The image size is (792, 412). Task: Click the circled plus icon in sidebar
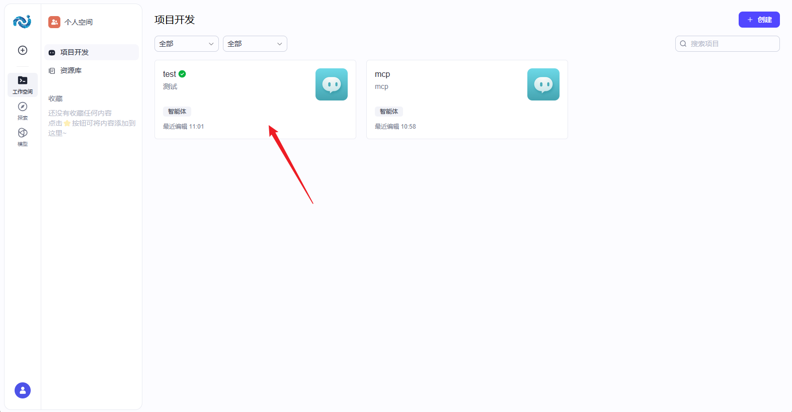coord(23,50)
